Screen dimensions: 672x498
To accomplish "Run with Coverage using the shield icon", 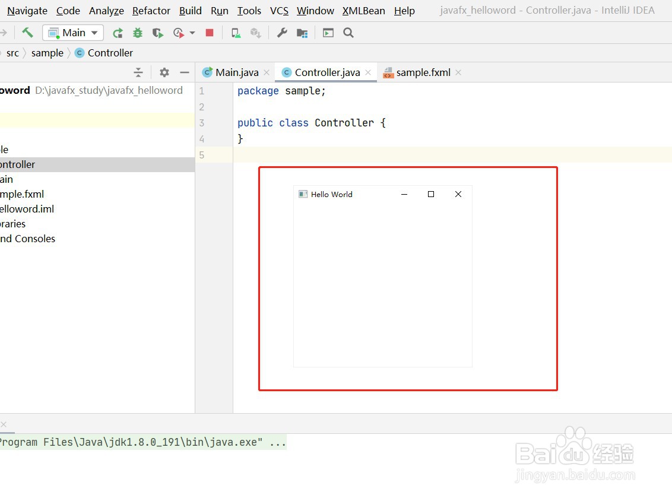I will click(x=158, y=33).
